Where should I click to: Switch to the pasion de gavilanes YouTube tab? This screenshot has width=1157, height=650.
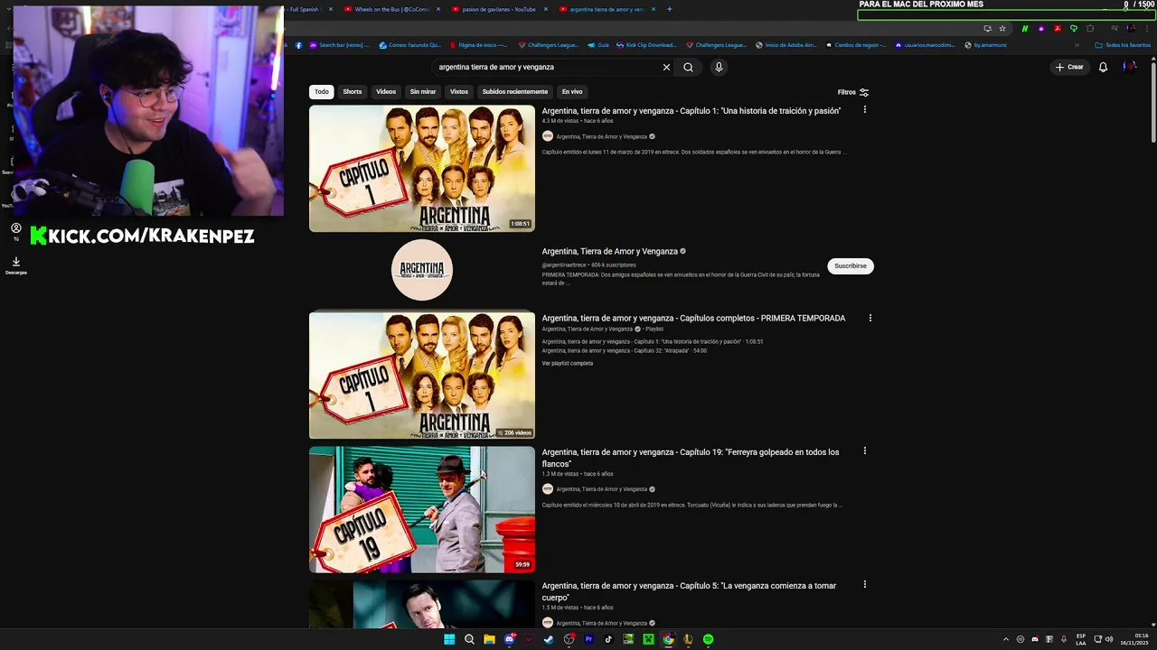coord(499,9)
